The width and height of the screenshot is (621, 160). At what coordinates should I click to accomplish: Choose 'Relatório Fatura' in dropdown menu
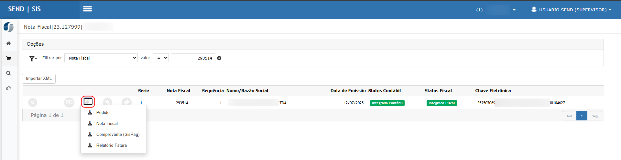(111, 145)
